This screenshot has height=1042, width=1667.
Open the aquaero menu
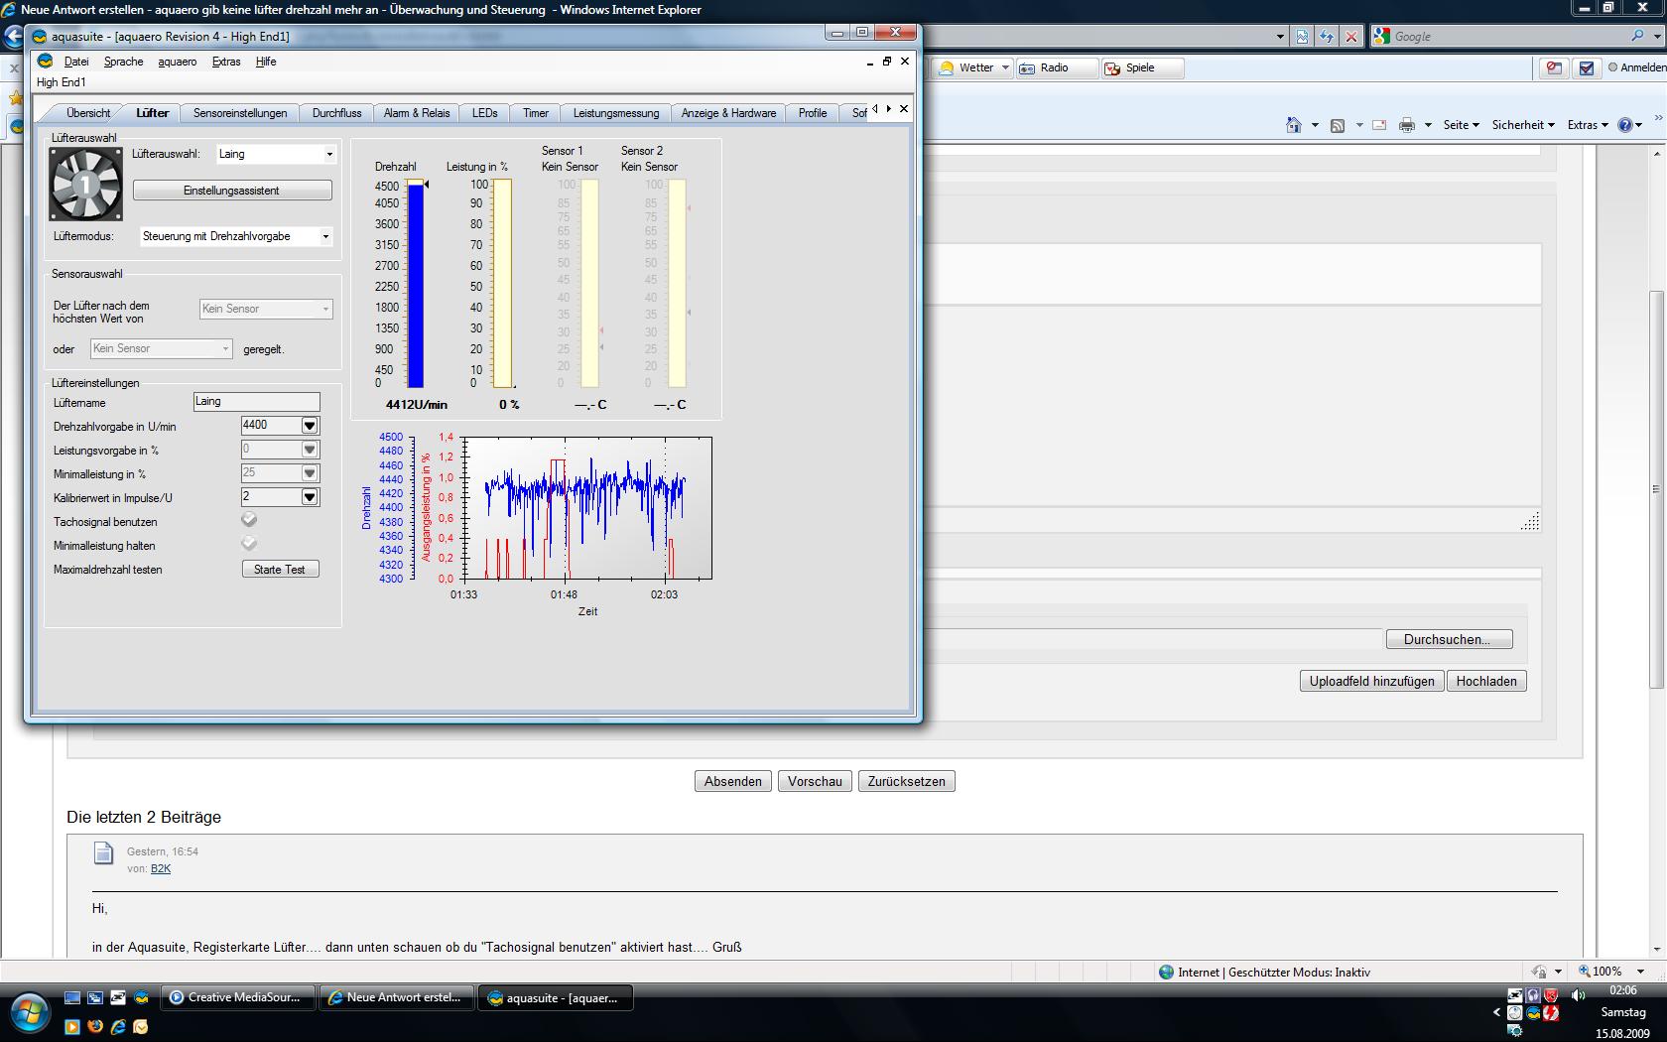pyautogui.click(x=177, y=62)
